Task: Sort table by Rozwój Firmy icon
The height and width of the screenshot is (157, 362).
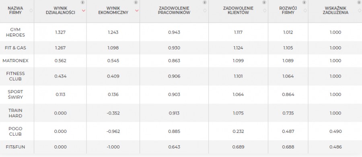Action: click(305, 10)
